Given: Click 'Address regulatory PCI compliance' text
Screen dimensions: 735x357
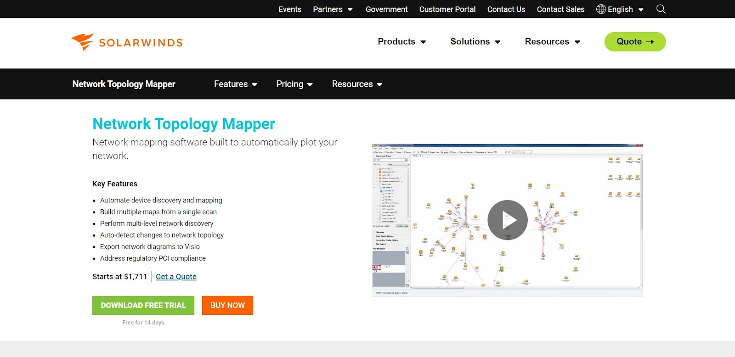Looking at the screenshot, I should [x=153, y=258].
